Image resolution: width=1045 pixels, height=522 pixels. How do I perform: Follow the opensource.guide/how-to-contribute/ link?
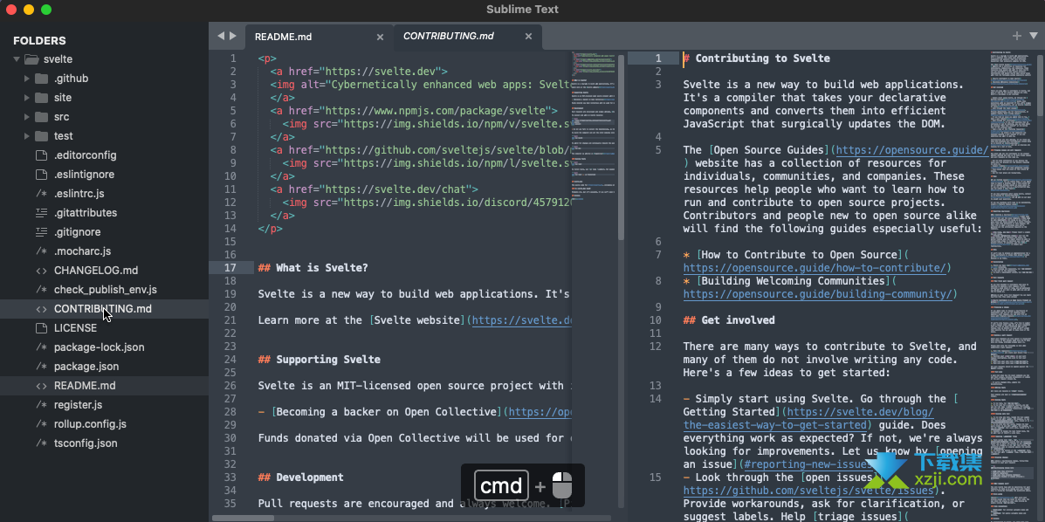click(815, 268)
